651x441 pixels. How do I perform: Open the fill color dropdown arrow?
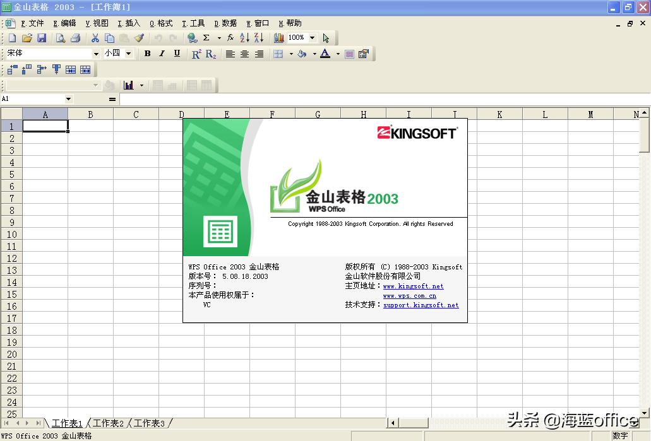coord(314,54)
